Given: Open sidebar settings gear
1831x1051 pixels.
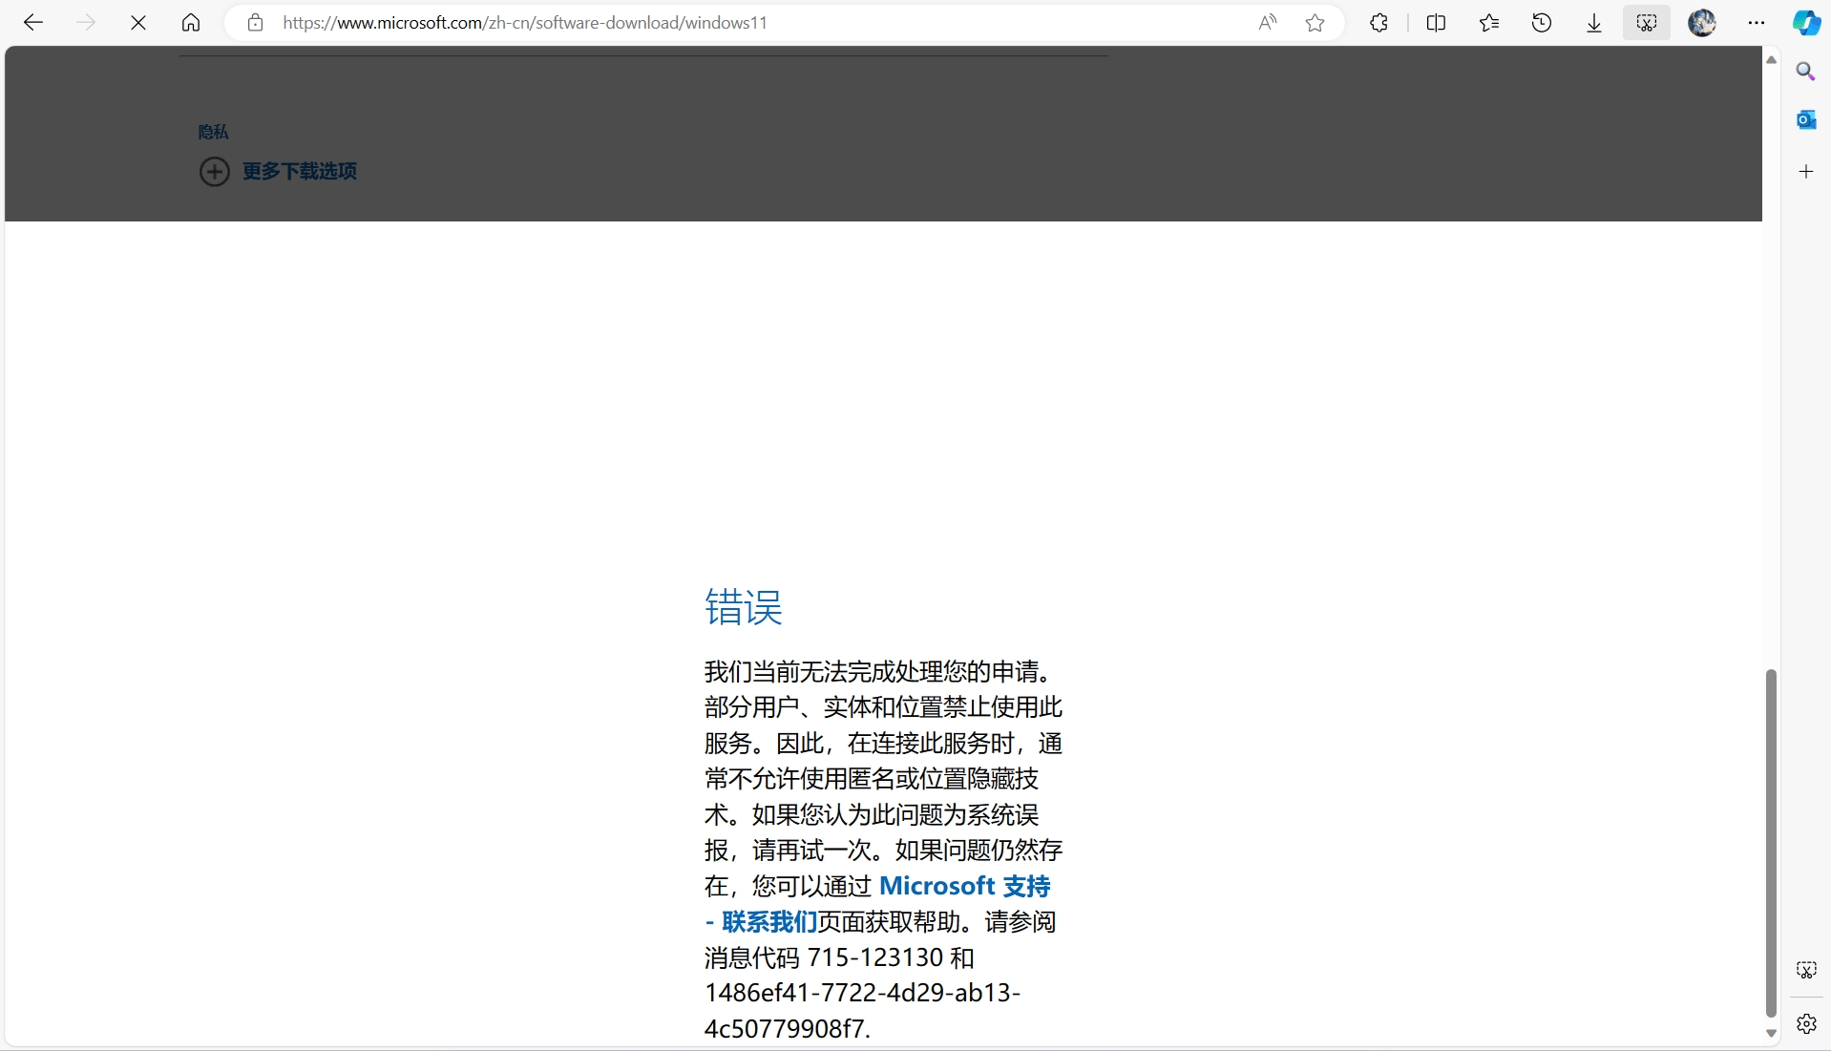Looking at the screenshot, I should coord(1806,1024).
